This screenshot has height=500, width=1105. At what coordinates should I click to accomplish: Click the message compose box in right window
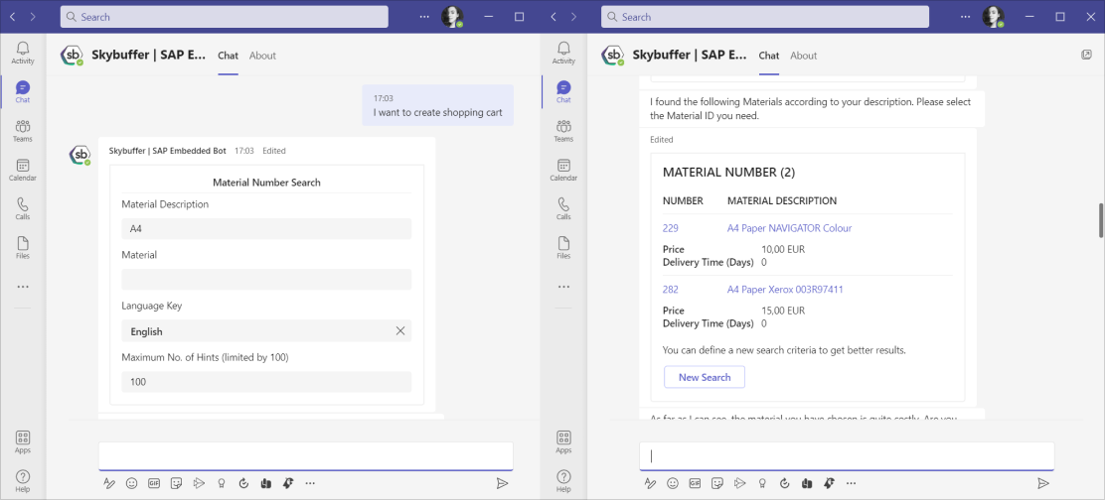(x=847, y=455)
